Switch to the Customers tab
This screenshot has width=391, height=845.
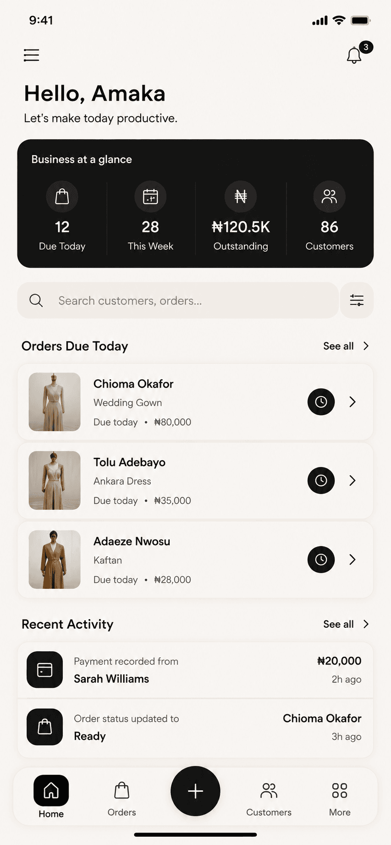(269, 799)
